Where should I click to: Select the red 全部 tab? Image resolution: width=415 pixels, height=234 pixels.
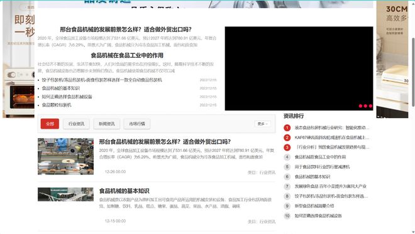coord(50,124)
